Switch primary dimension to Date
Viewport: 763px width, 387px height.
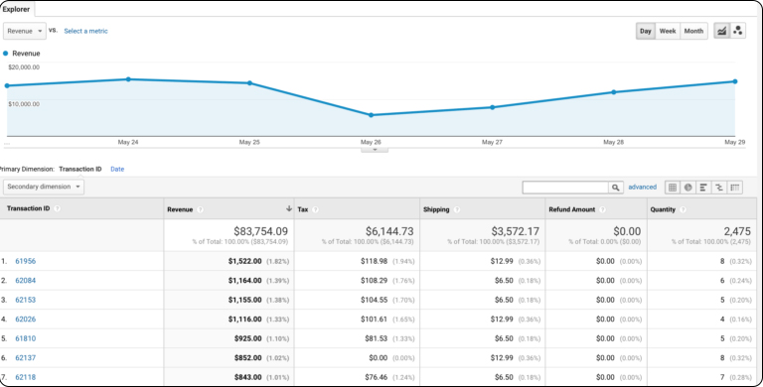point(117,170)
